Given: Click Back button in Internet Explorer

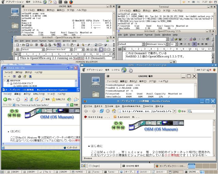Looking at the screenshot, I should 7,99.
